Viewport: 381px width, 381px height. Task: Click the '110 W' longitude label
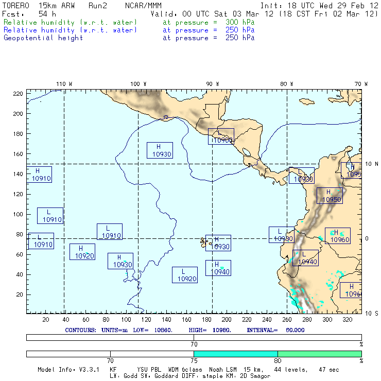click(64, 84)
